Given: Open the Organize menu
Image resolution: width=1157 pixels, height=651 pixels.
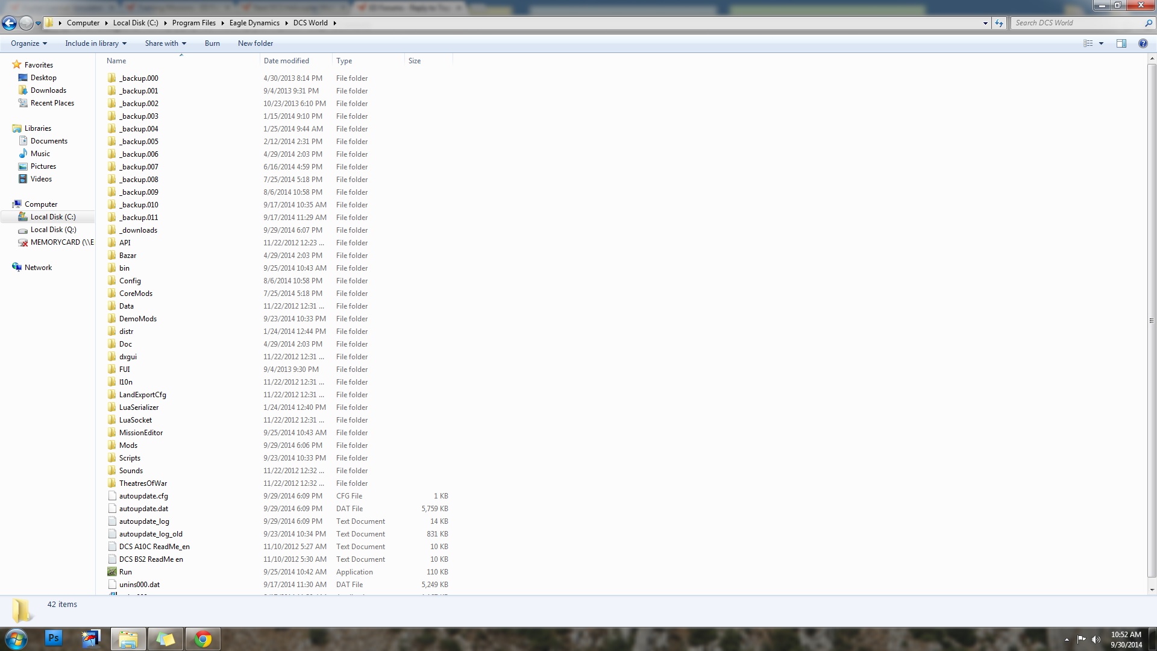Looking at the screenshot, I should point(29,43).
